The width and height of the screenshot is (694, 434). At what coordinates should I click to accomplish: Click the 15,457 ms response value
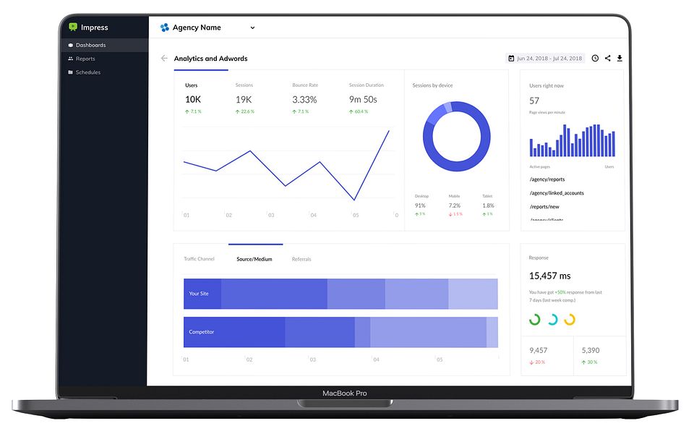coord(549,276)
